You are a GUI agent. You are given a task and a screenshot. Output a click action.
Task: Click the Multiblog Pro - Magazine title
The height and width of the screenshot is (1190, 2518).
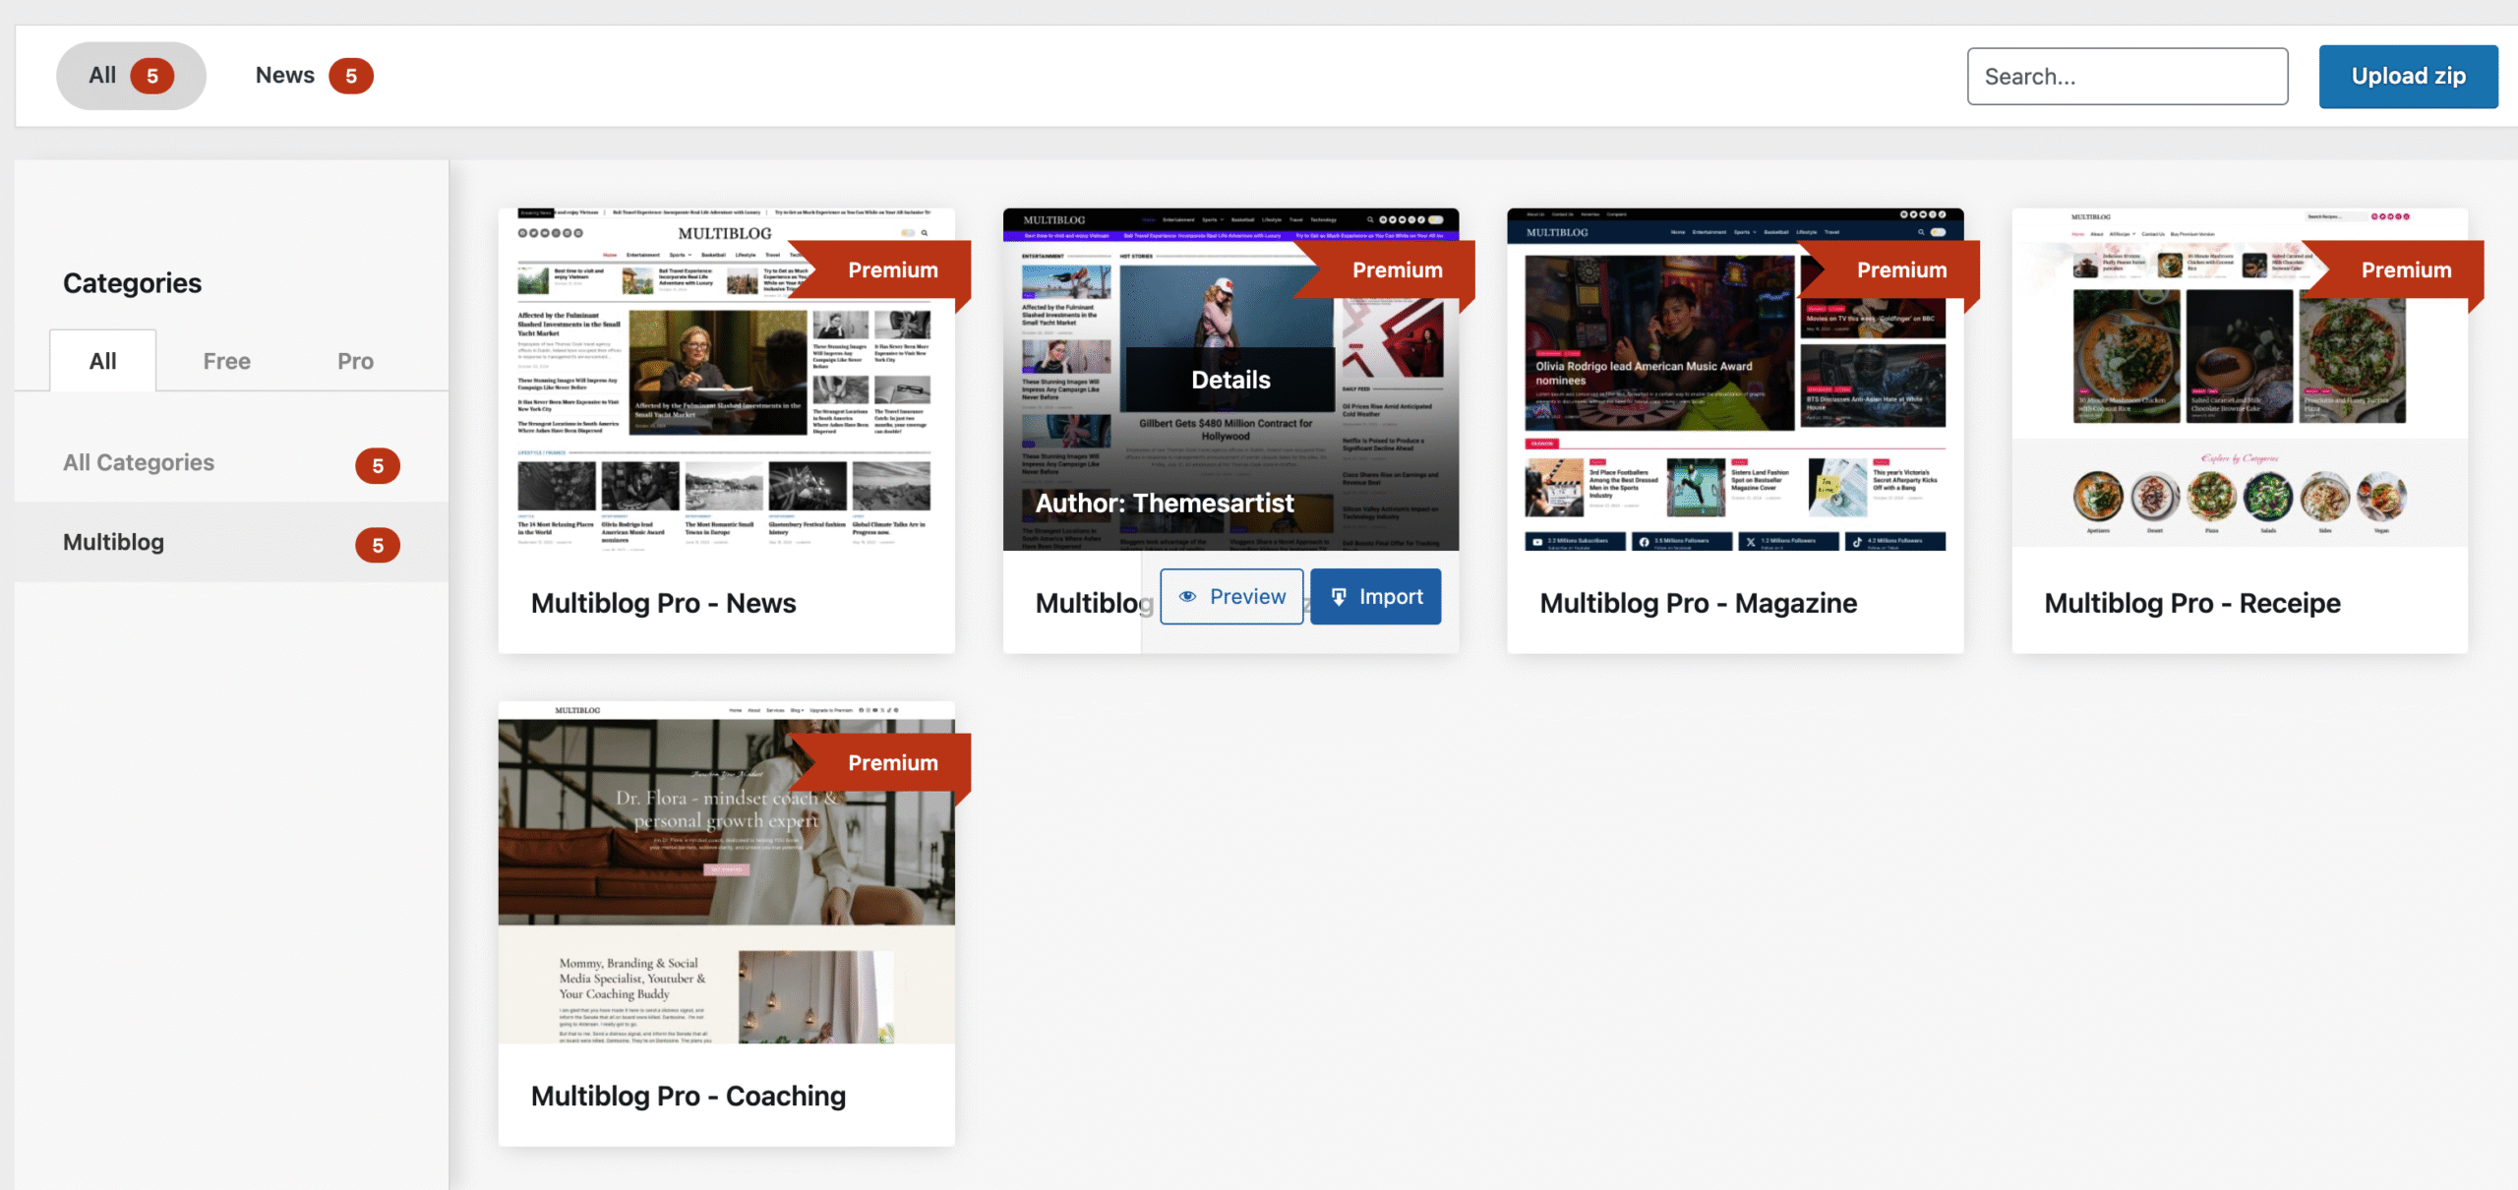click(1698, 603)
